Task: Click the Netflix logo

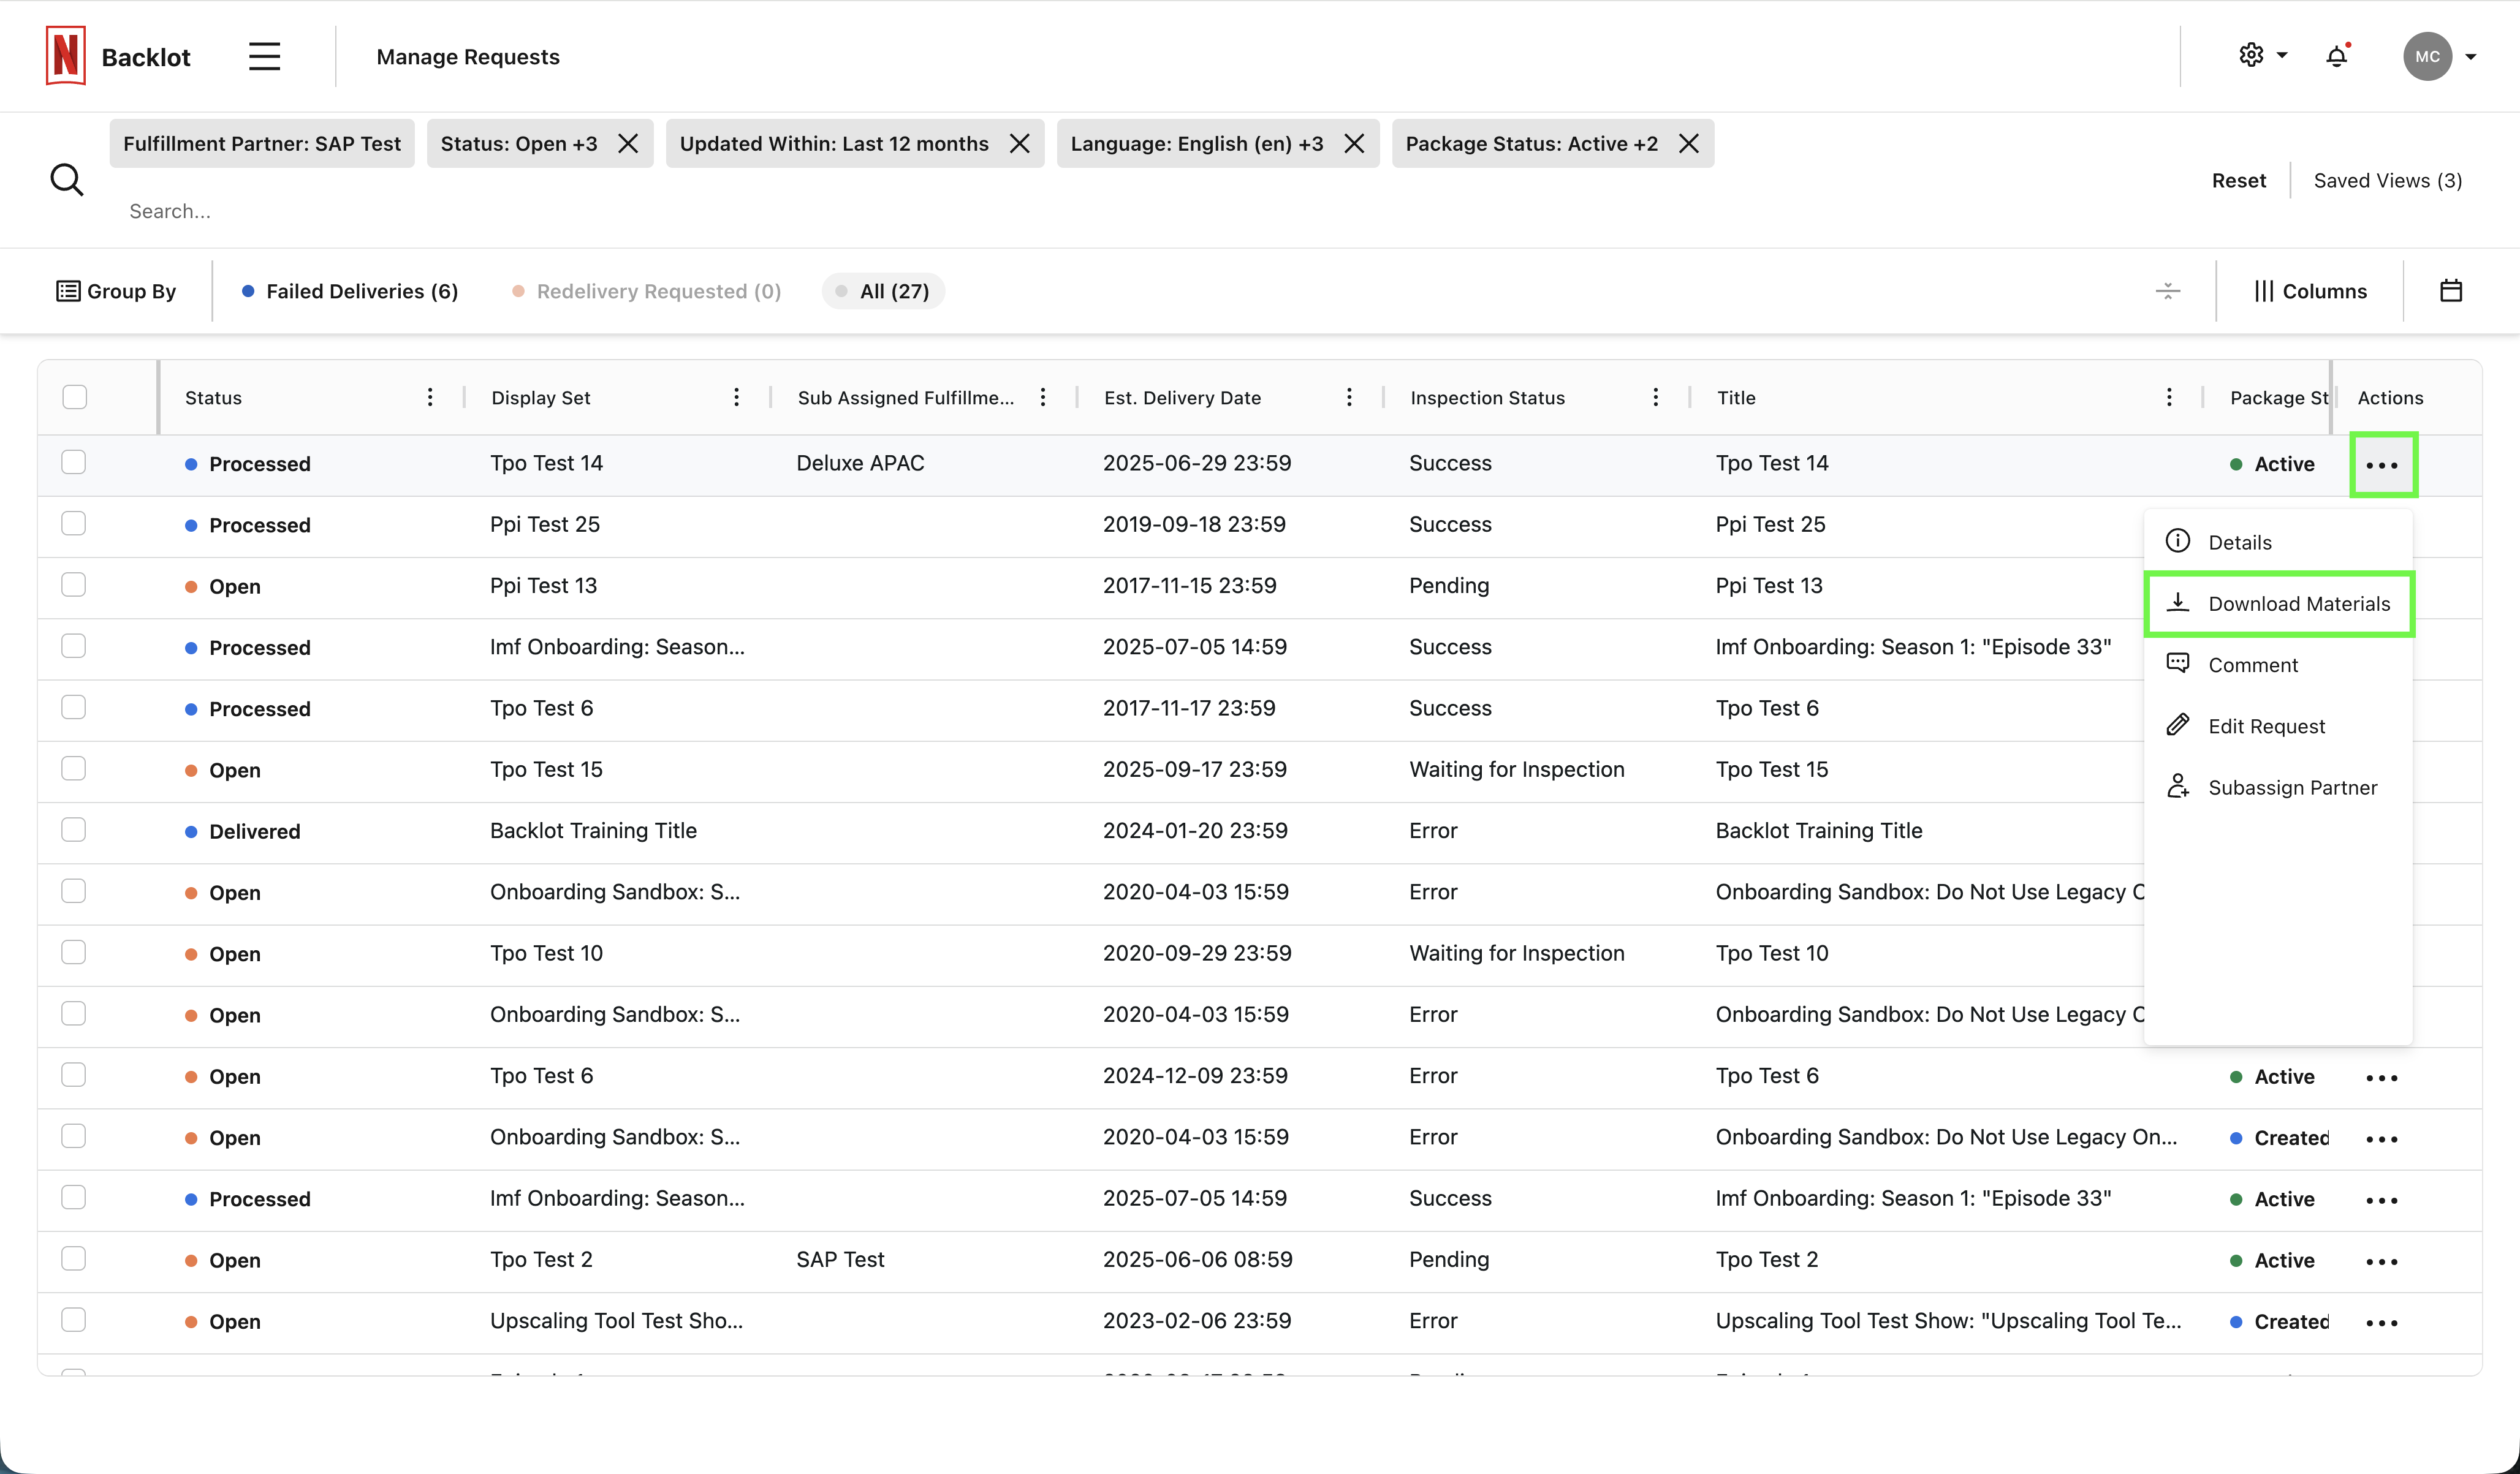Action: click(x=65, y=55)
